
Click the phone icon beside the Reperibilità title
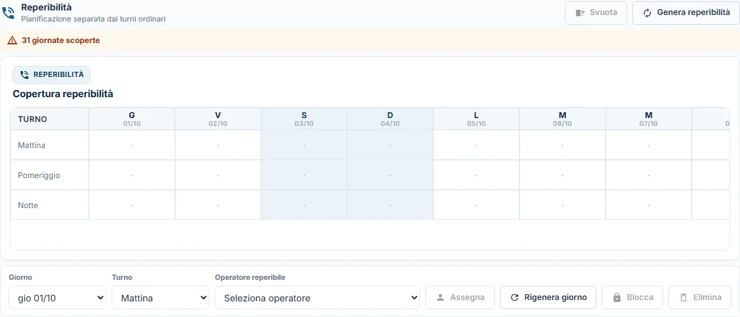(8, 13)
